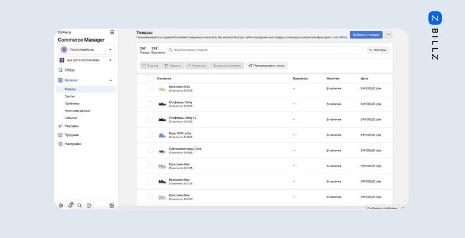Open the three-dots more options button

pos(388,35)
